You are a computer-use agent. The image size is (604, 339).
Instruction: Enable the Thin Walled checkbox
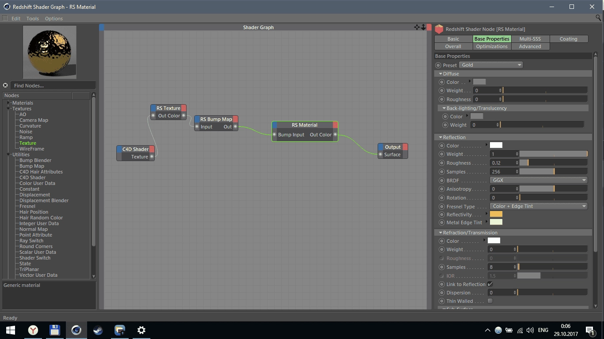(490, 301)
